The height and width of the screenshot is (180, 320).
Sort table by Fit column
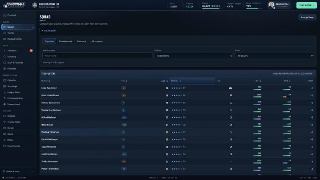pos(258,81)
